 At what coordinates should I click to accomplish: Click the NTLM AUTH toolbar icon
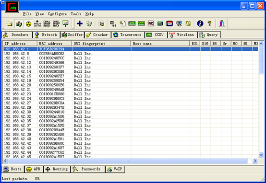(x=37, y=23)
